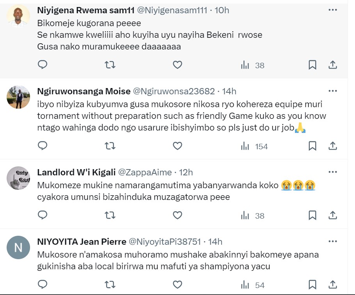
Task: Click Landlord W'i Kigali's profile avatar
Action: point(18,178)
